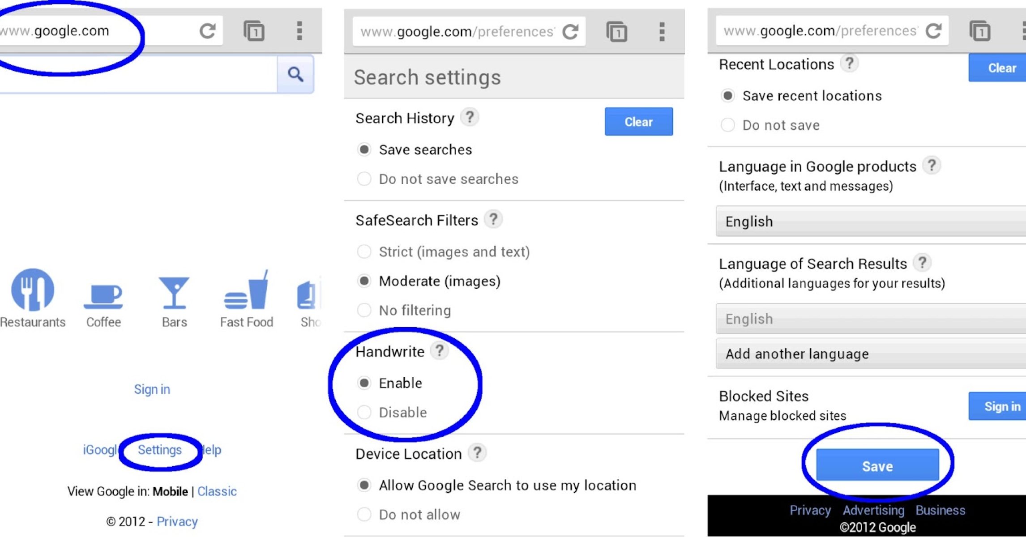
Task: Tap the Coffee cup icon
Action: click(103, 295)
